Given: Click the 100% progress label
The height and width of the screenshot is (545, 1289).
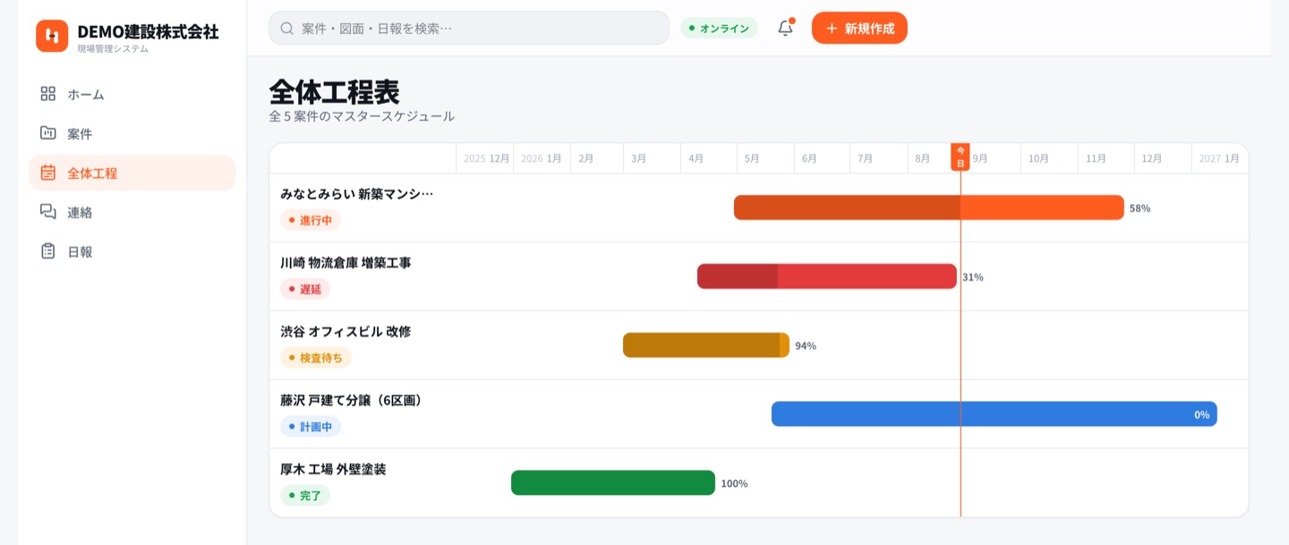Looking at the screenshot, I should tap(734, 484).
